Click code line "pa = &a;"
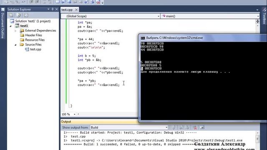Image resolution: width=267 pixels, height=150 pixels. click(x=85, y=27)
